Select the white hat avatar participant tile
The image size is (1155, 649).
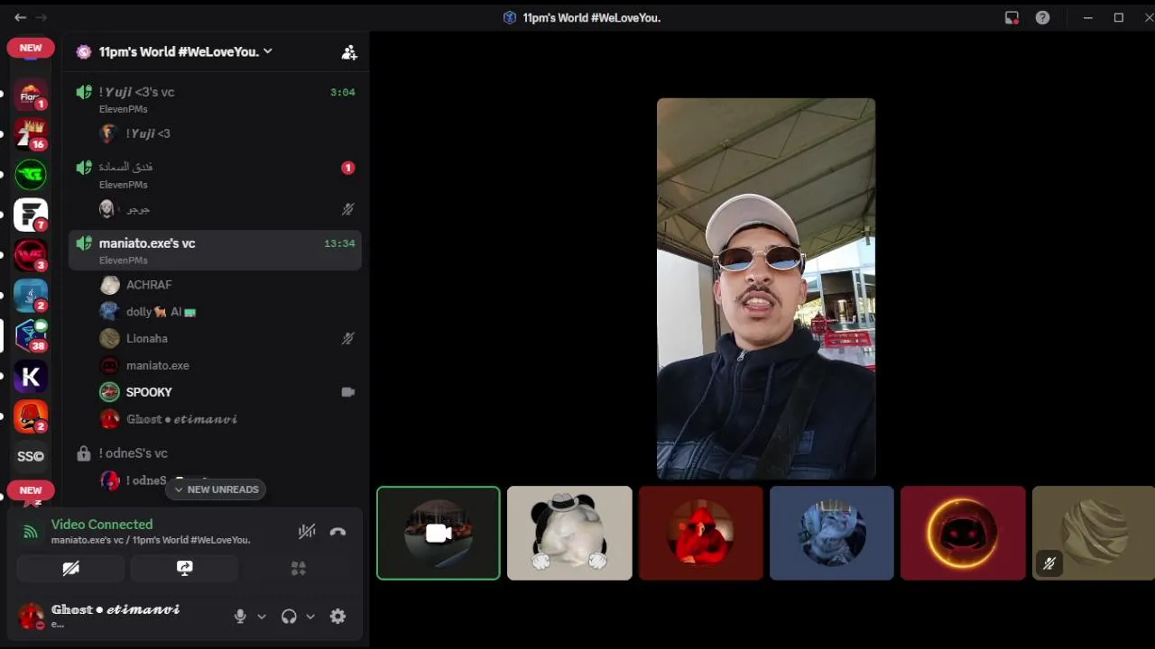[x=569, y=533]
